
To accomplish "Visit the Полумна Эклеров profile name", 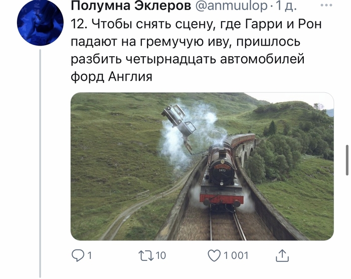I will 131,6.
